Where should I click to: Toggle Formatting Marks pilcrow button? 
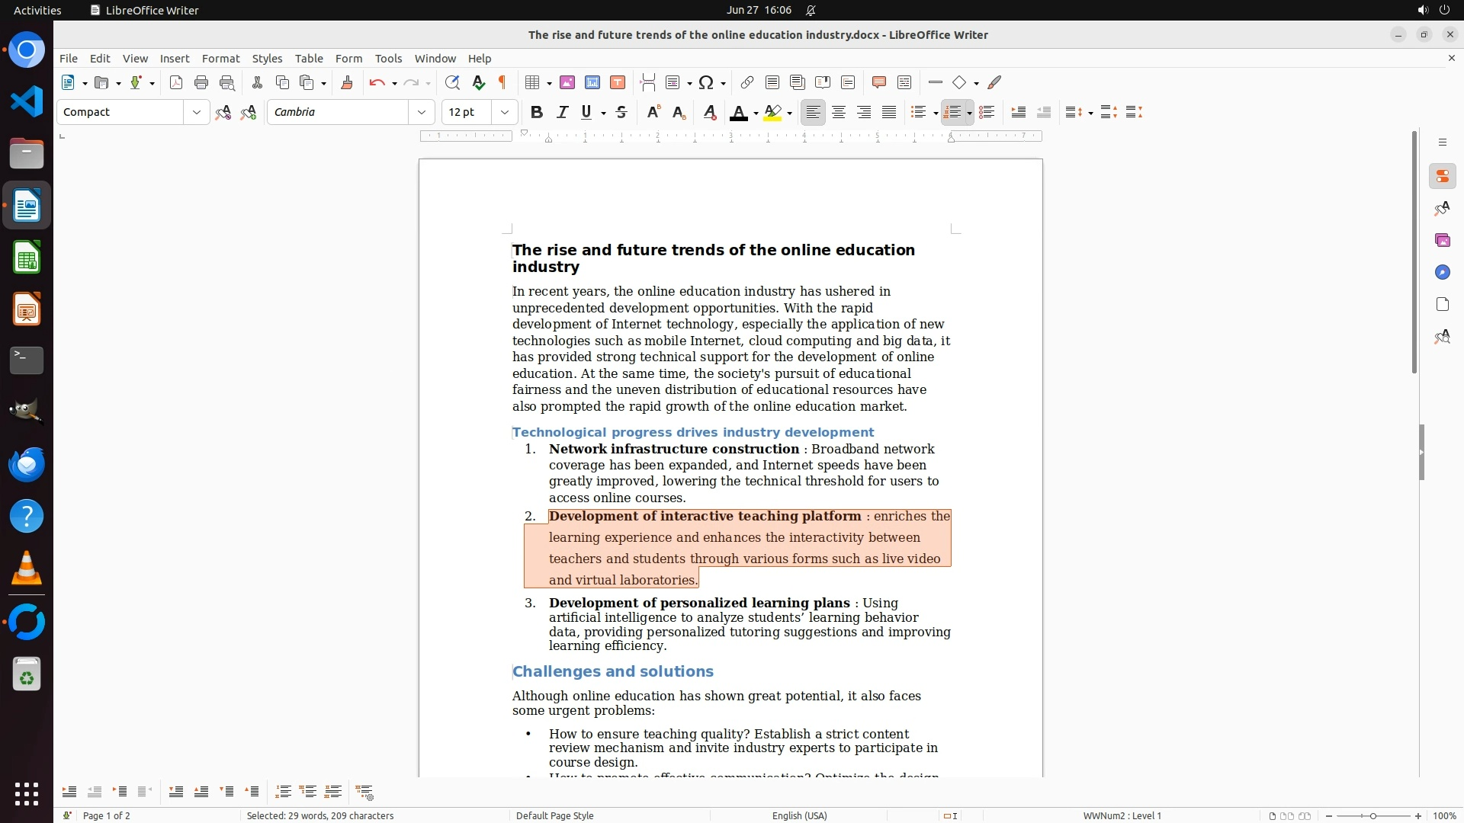(x=502, y=82)
